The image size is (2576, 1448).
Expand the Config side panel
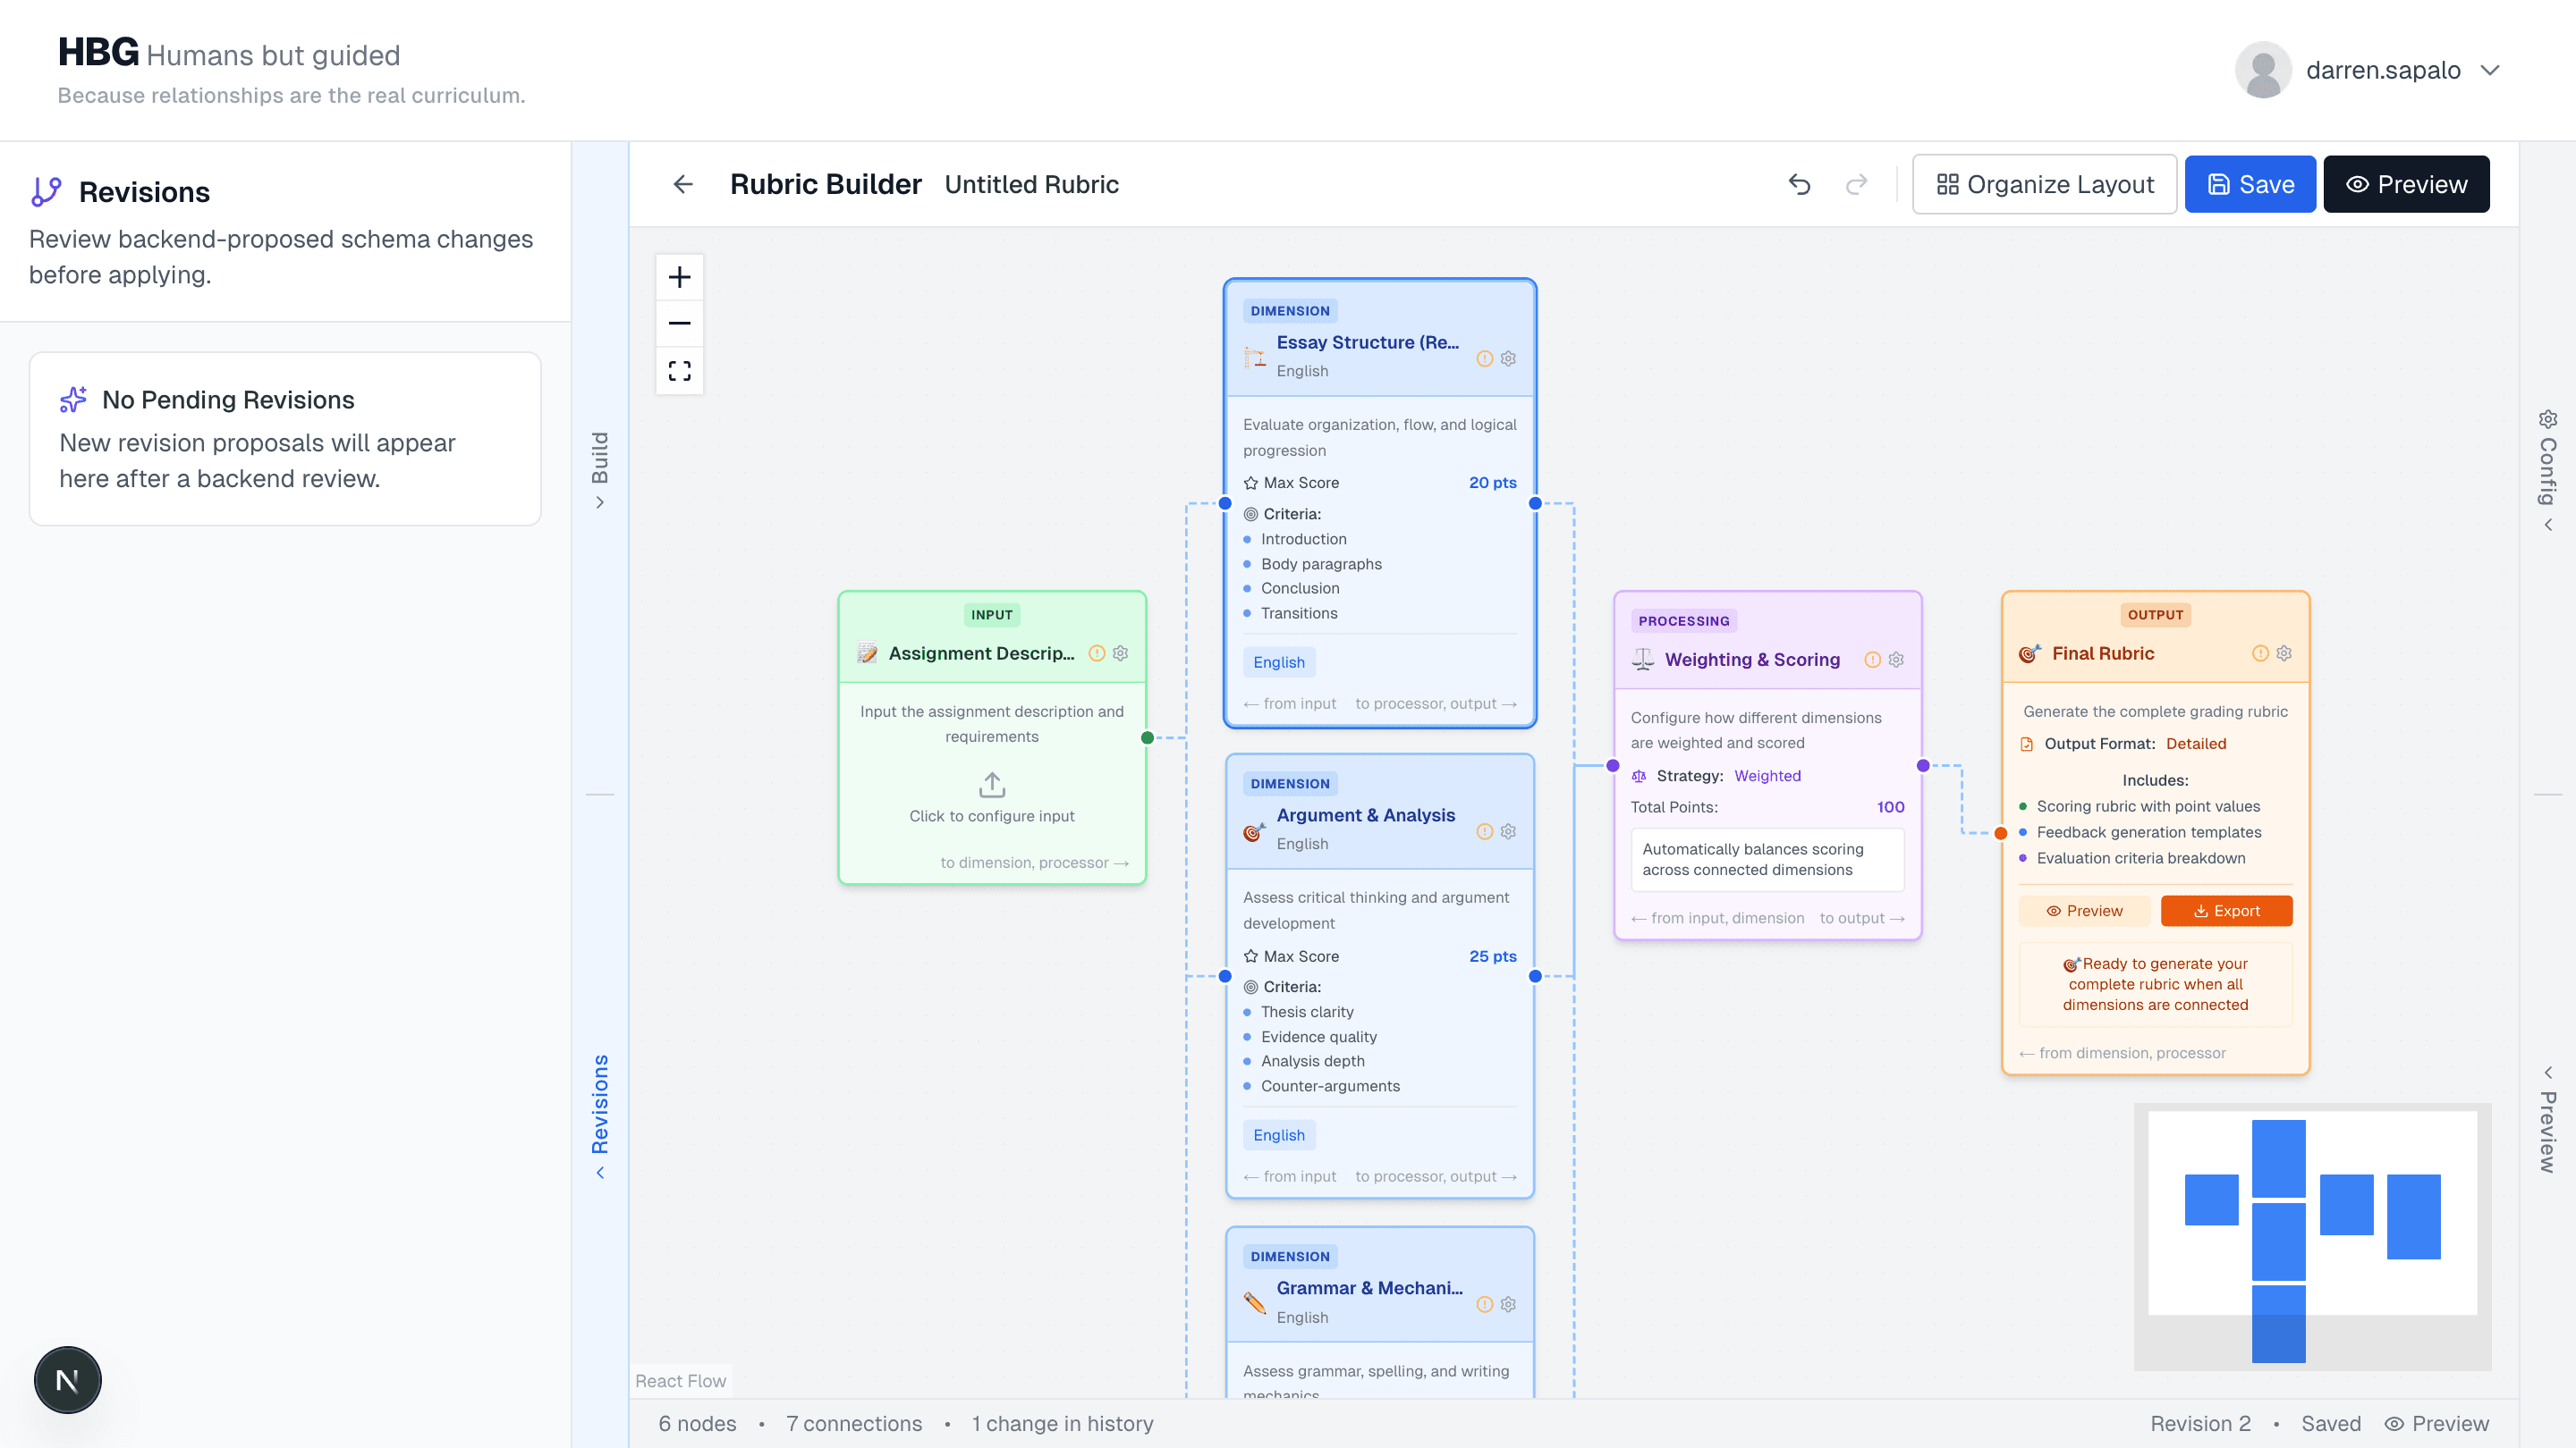pyautogui.click(x=2547, y=469)
